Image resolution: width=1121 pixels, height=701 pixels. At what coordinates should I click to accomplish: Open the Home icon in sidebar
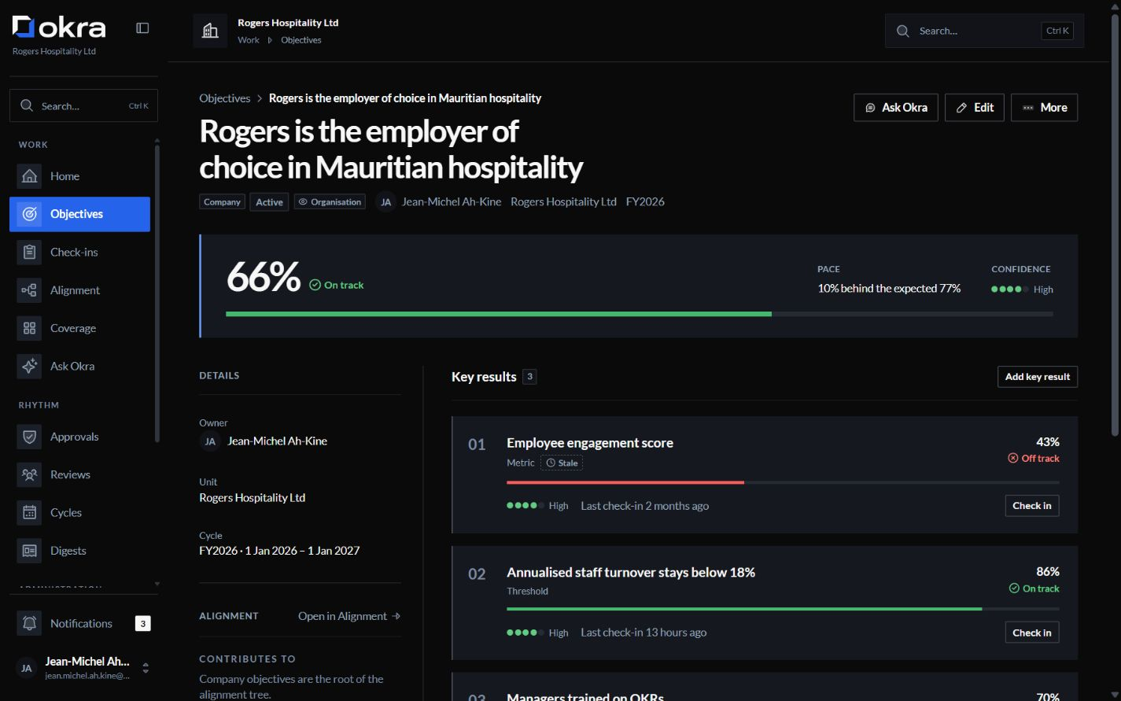click(x=29, y=176)
